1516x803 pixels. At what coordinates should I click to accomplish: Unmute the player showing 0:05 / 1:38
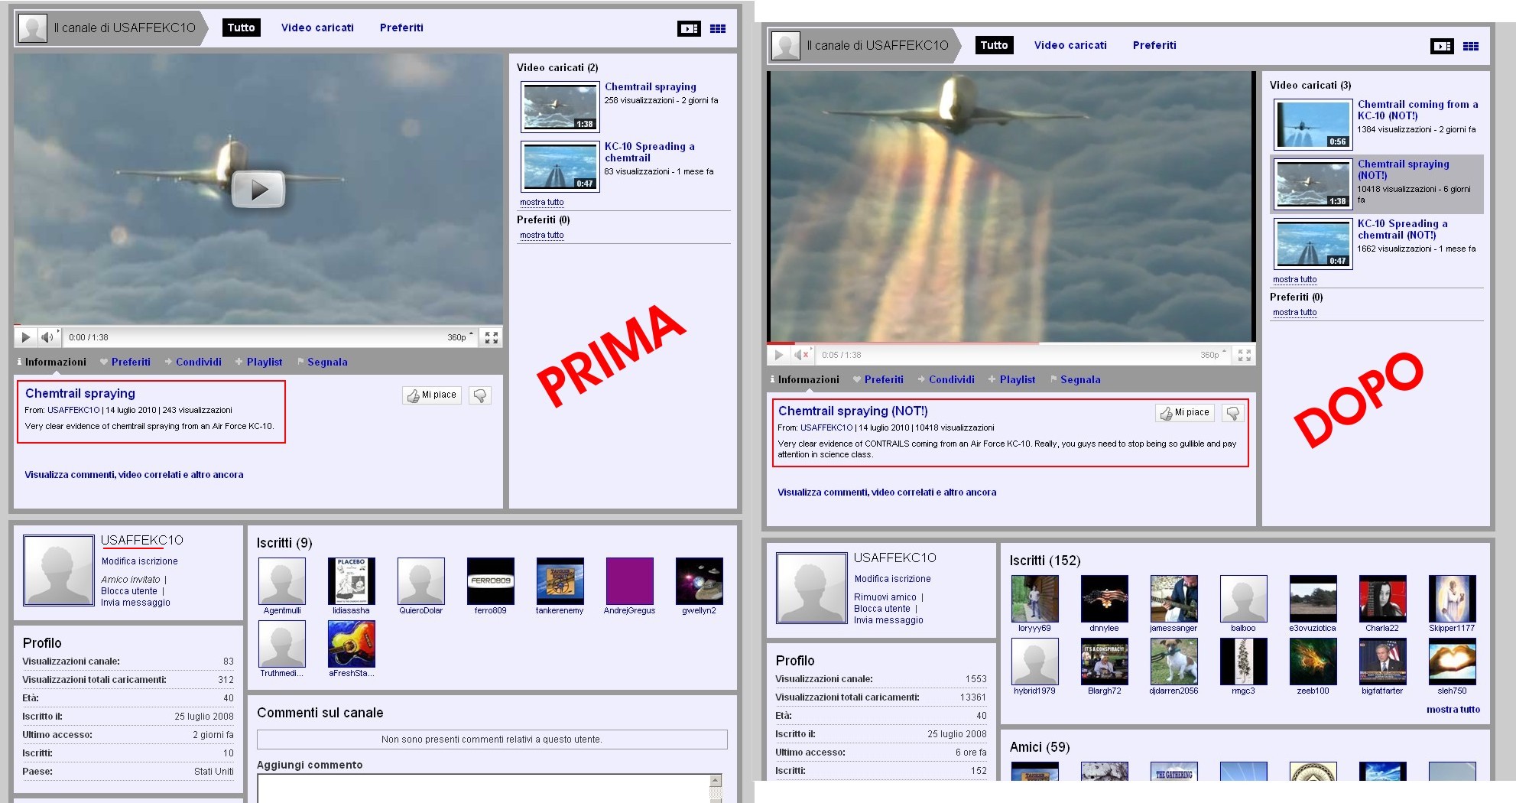click(x=801, y=355)
